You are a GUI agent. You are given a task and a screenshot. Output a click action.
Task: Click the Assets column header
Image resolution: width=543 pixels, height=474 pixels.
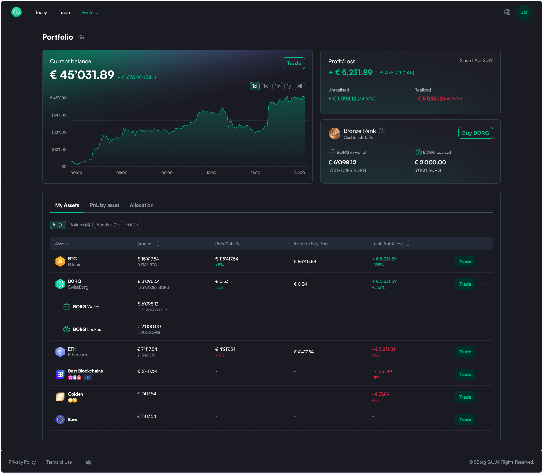tap(61, 244)
